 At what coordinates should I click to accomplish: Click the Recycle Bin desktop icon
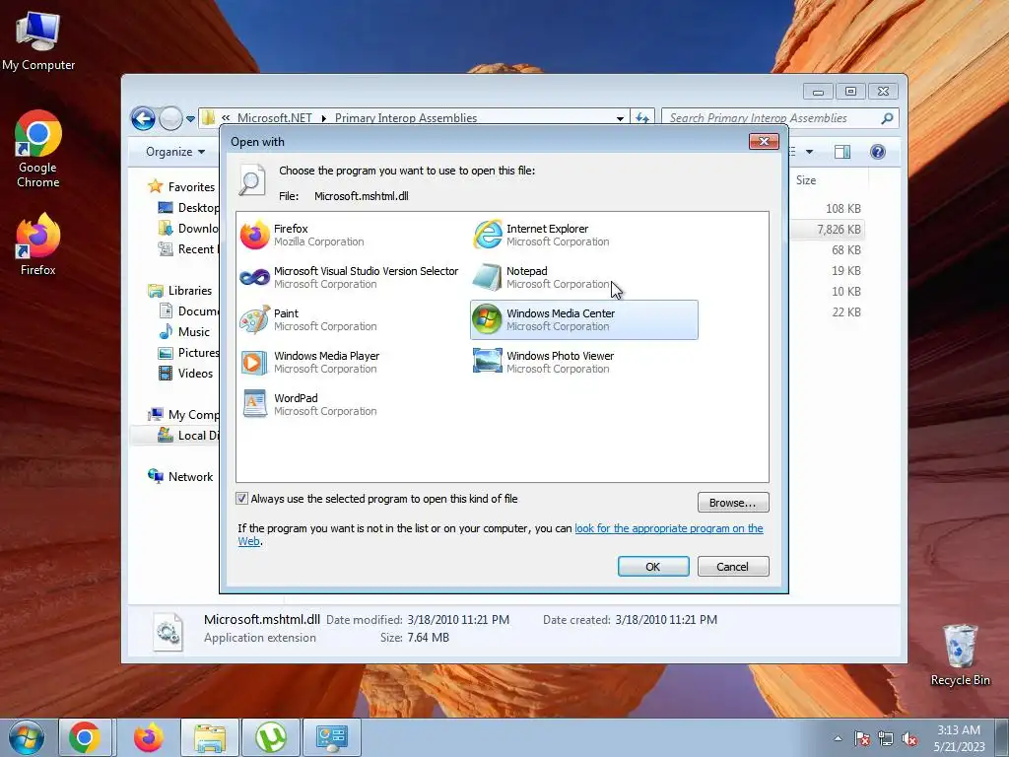click(960, 654)
